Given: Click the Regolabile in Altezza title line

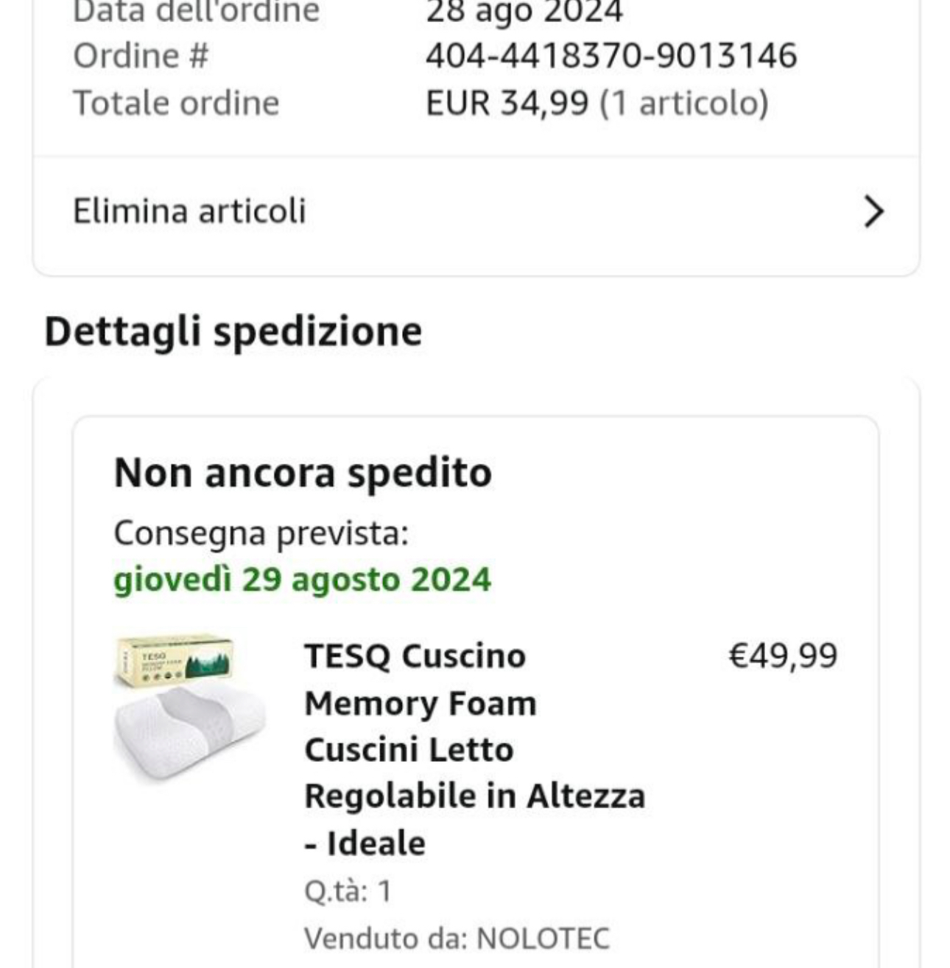Looking at the screenshot, I should point(475,796).
